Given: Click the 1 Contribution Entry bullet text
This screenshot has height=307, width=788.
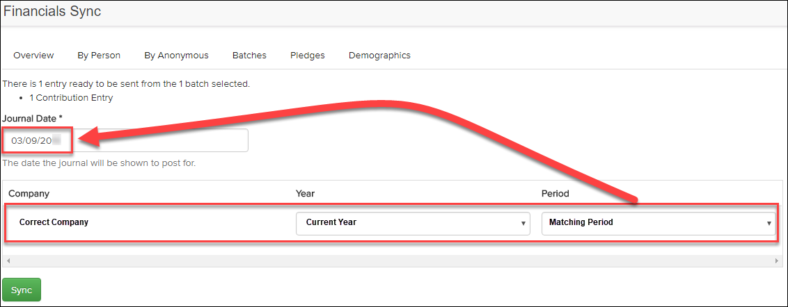Looking at the screenshot, I should [71, 98].
